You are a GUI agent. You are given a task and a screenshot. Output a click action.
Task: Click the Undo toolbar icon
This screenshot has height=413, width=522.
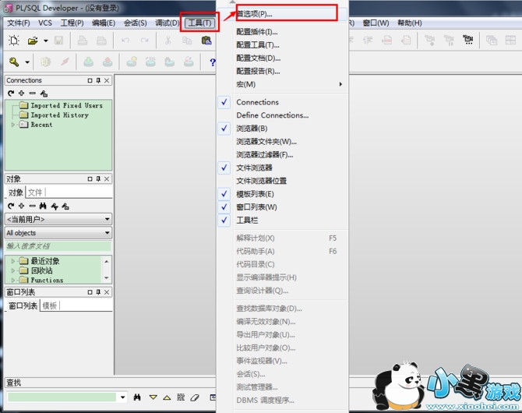[125, 41]
